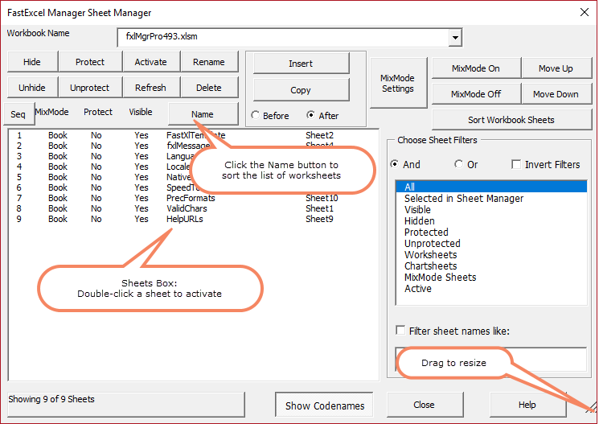Select the All filter entry
This screenshot has width=599, height=424.
click(491, 187)
